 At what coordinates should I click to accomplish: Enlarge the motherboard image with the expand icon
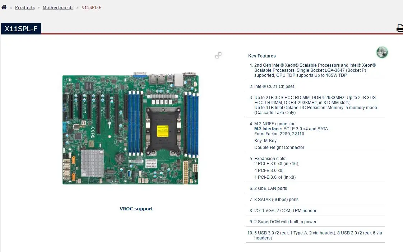tap(218, 55)
